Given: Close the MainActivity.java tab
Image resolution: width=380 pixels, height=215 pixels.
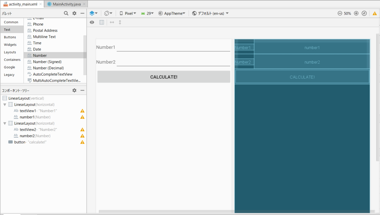Looking at the screenshot, I should pyautogui.click(x=84, y=4).
